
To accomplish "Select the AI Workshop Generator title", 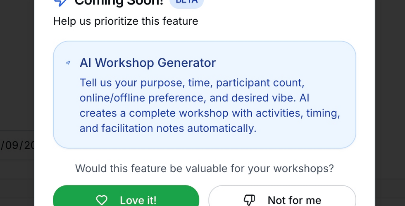I will point(148,63).
